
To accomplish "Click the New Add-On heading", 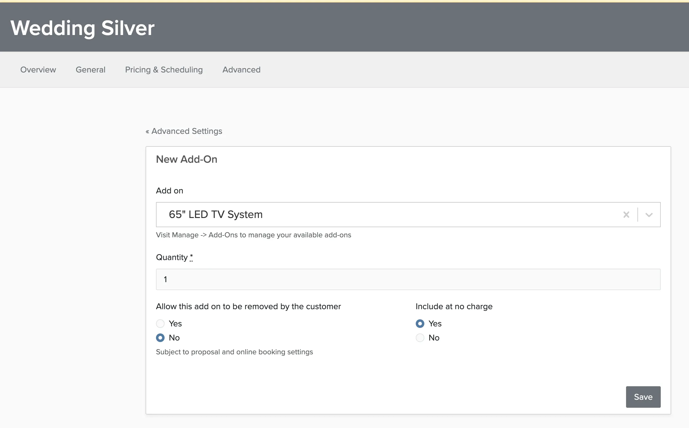I will pos(187,159).
